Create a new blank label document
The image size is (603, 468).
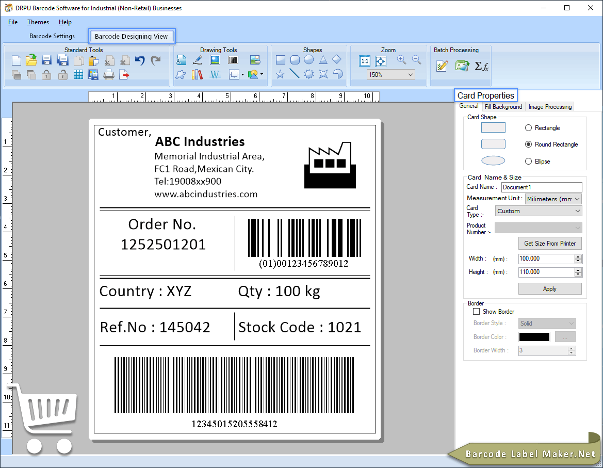16,60
